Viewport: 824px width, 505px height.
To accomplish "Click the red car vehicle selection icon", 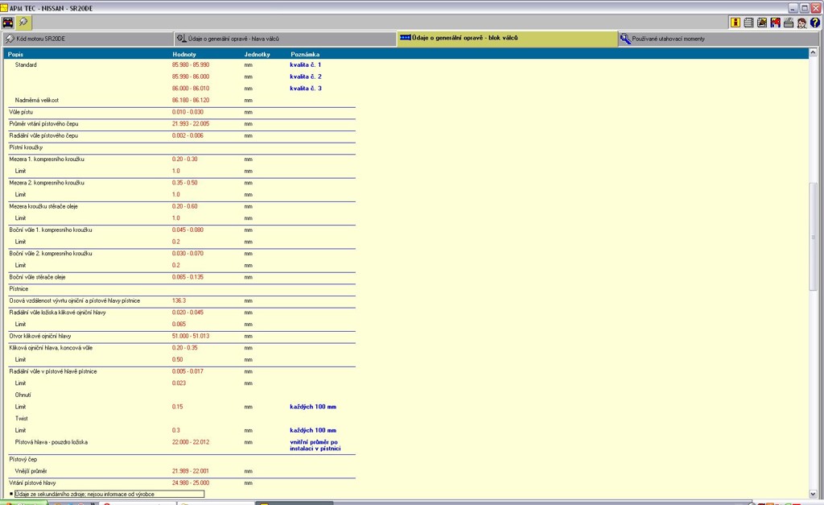I will coord(8,23).
